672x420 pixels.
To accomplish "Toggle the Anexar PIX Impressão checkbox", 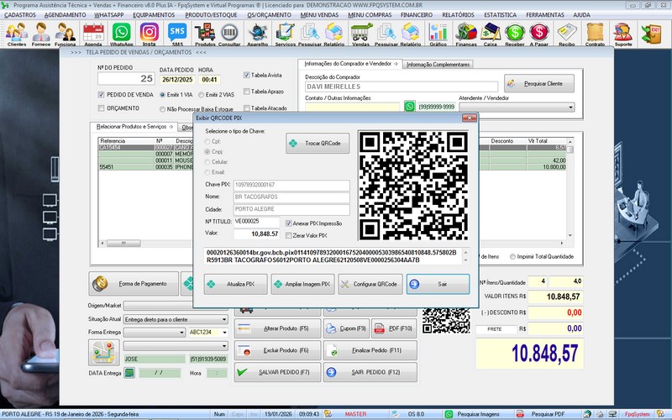I will [x=288, y=223].
